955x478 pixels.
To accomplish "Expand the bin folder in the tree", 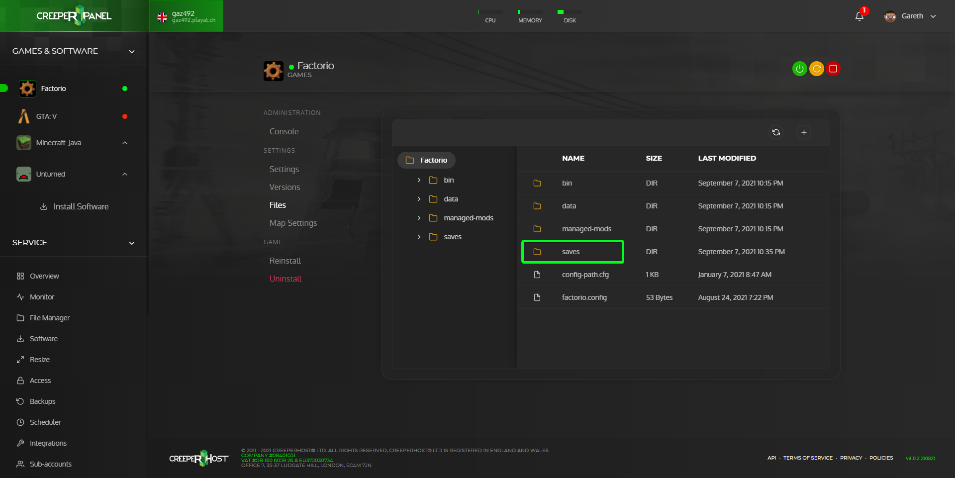I will click(x=419, y=180).
